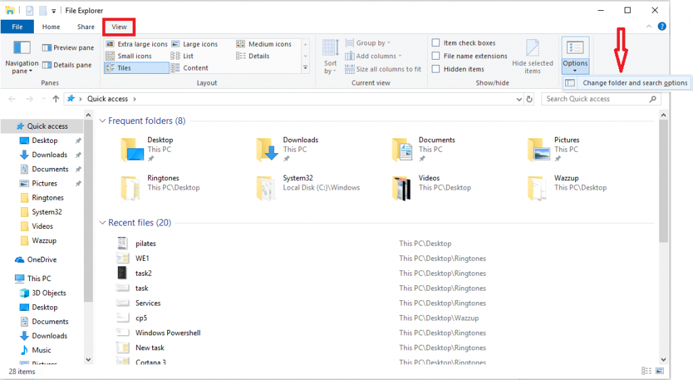
Task: Open the Downloads frequent folder
Action: pyautogui.click(x=287, y=149)
